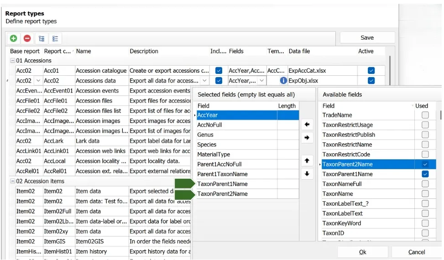
Task: Click the Save button
Action: [367, 37]
